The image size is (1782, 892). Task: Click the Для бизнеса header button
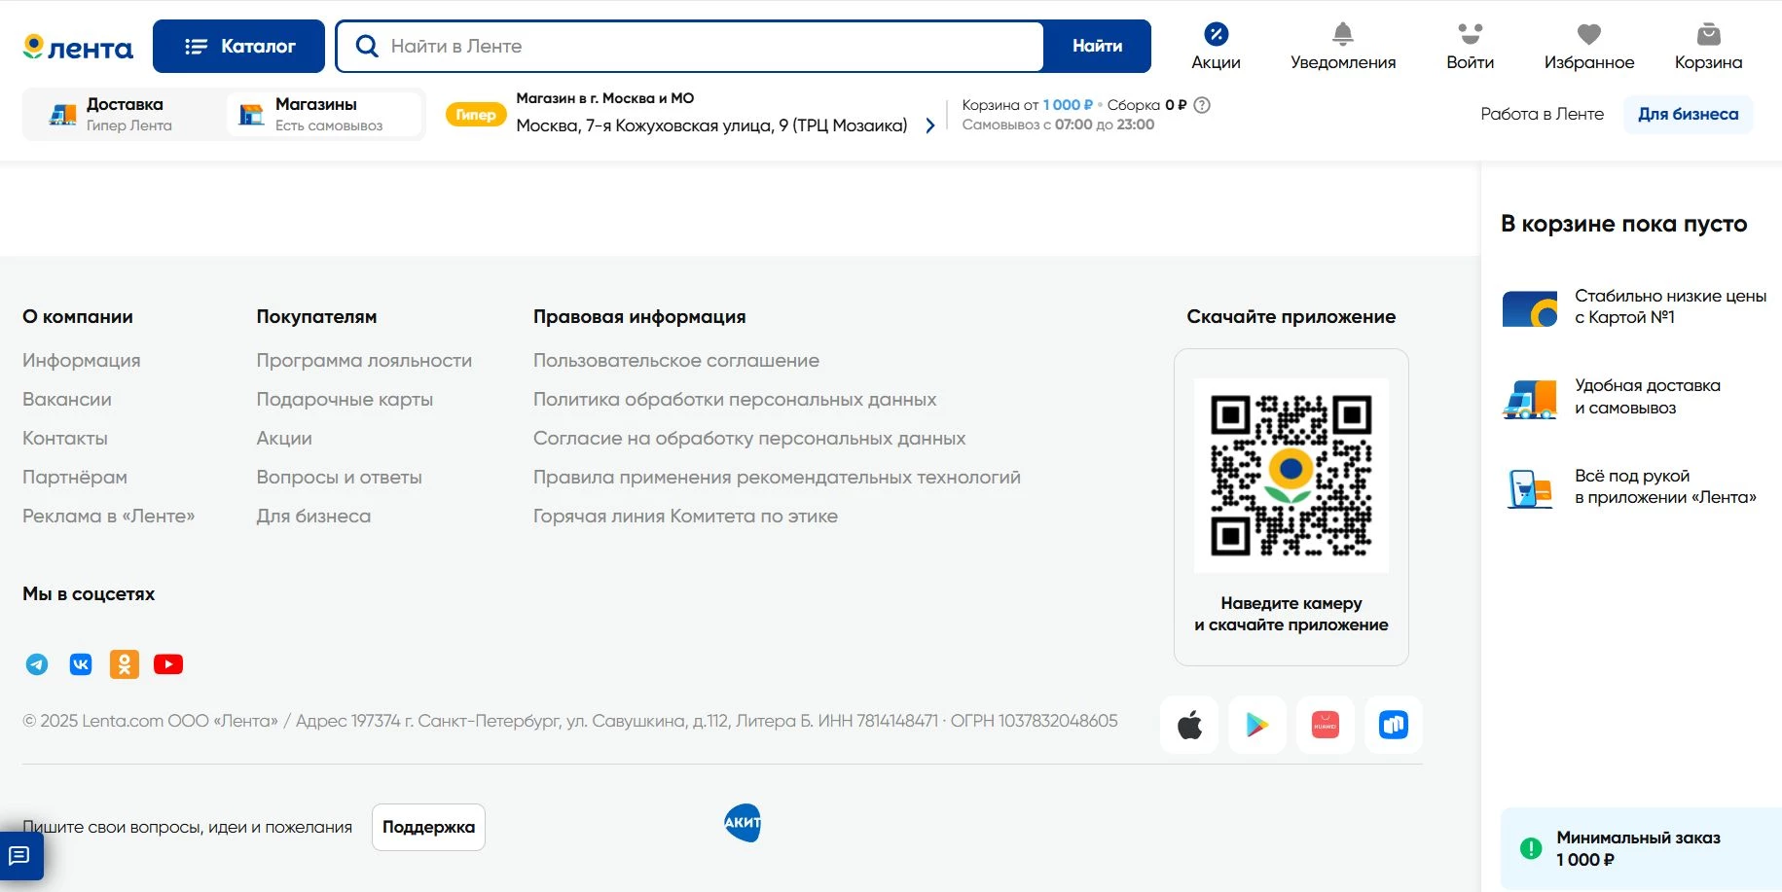[x=1688, y=114]
